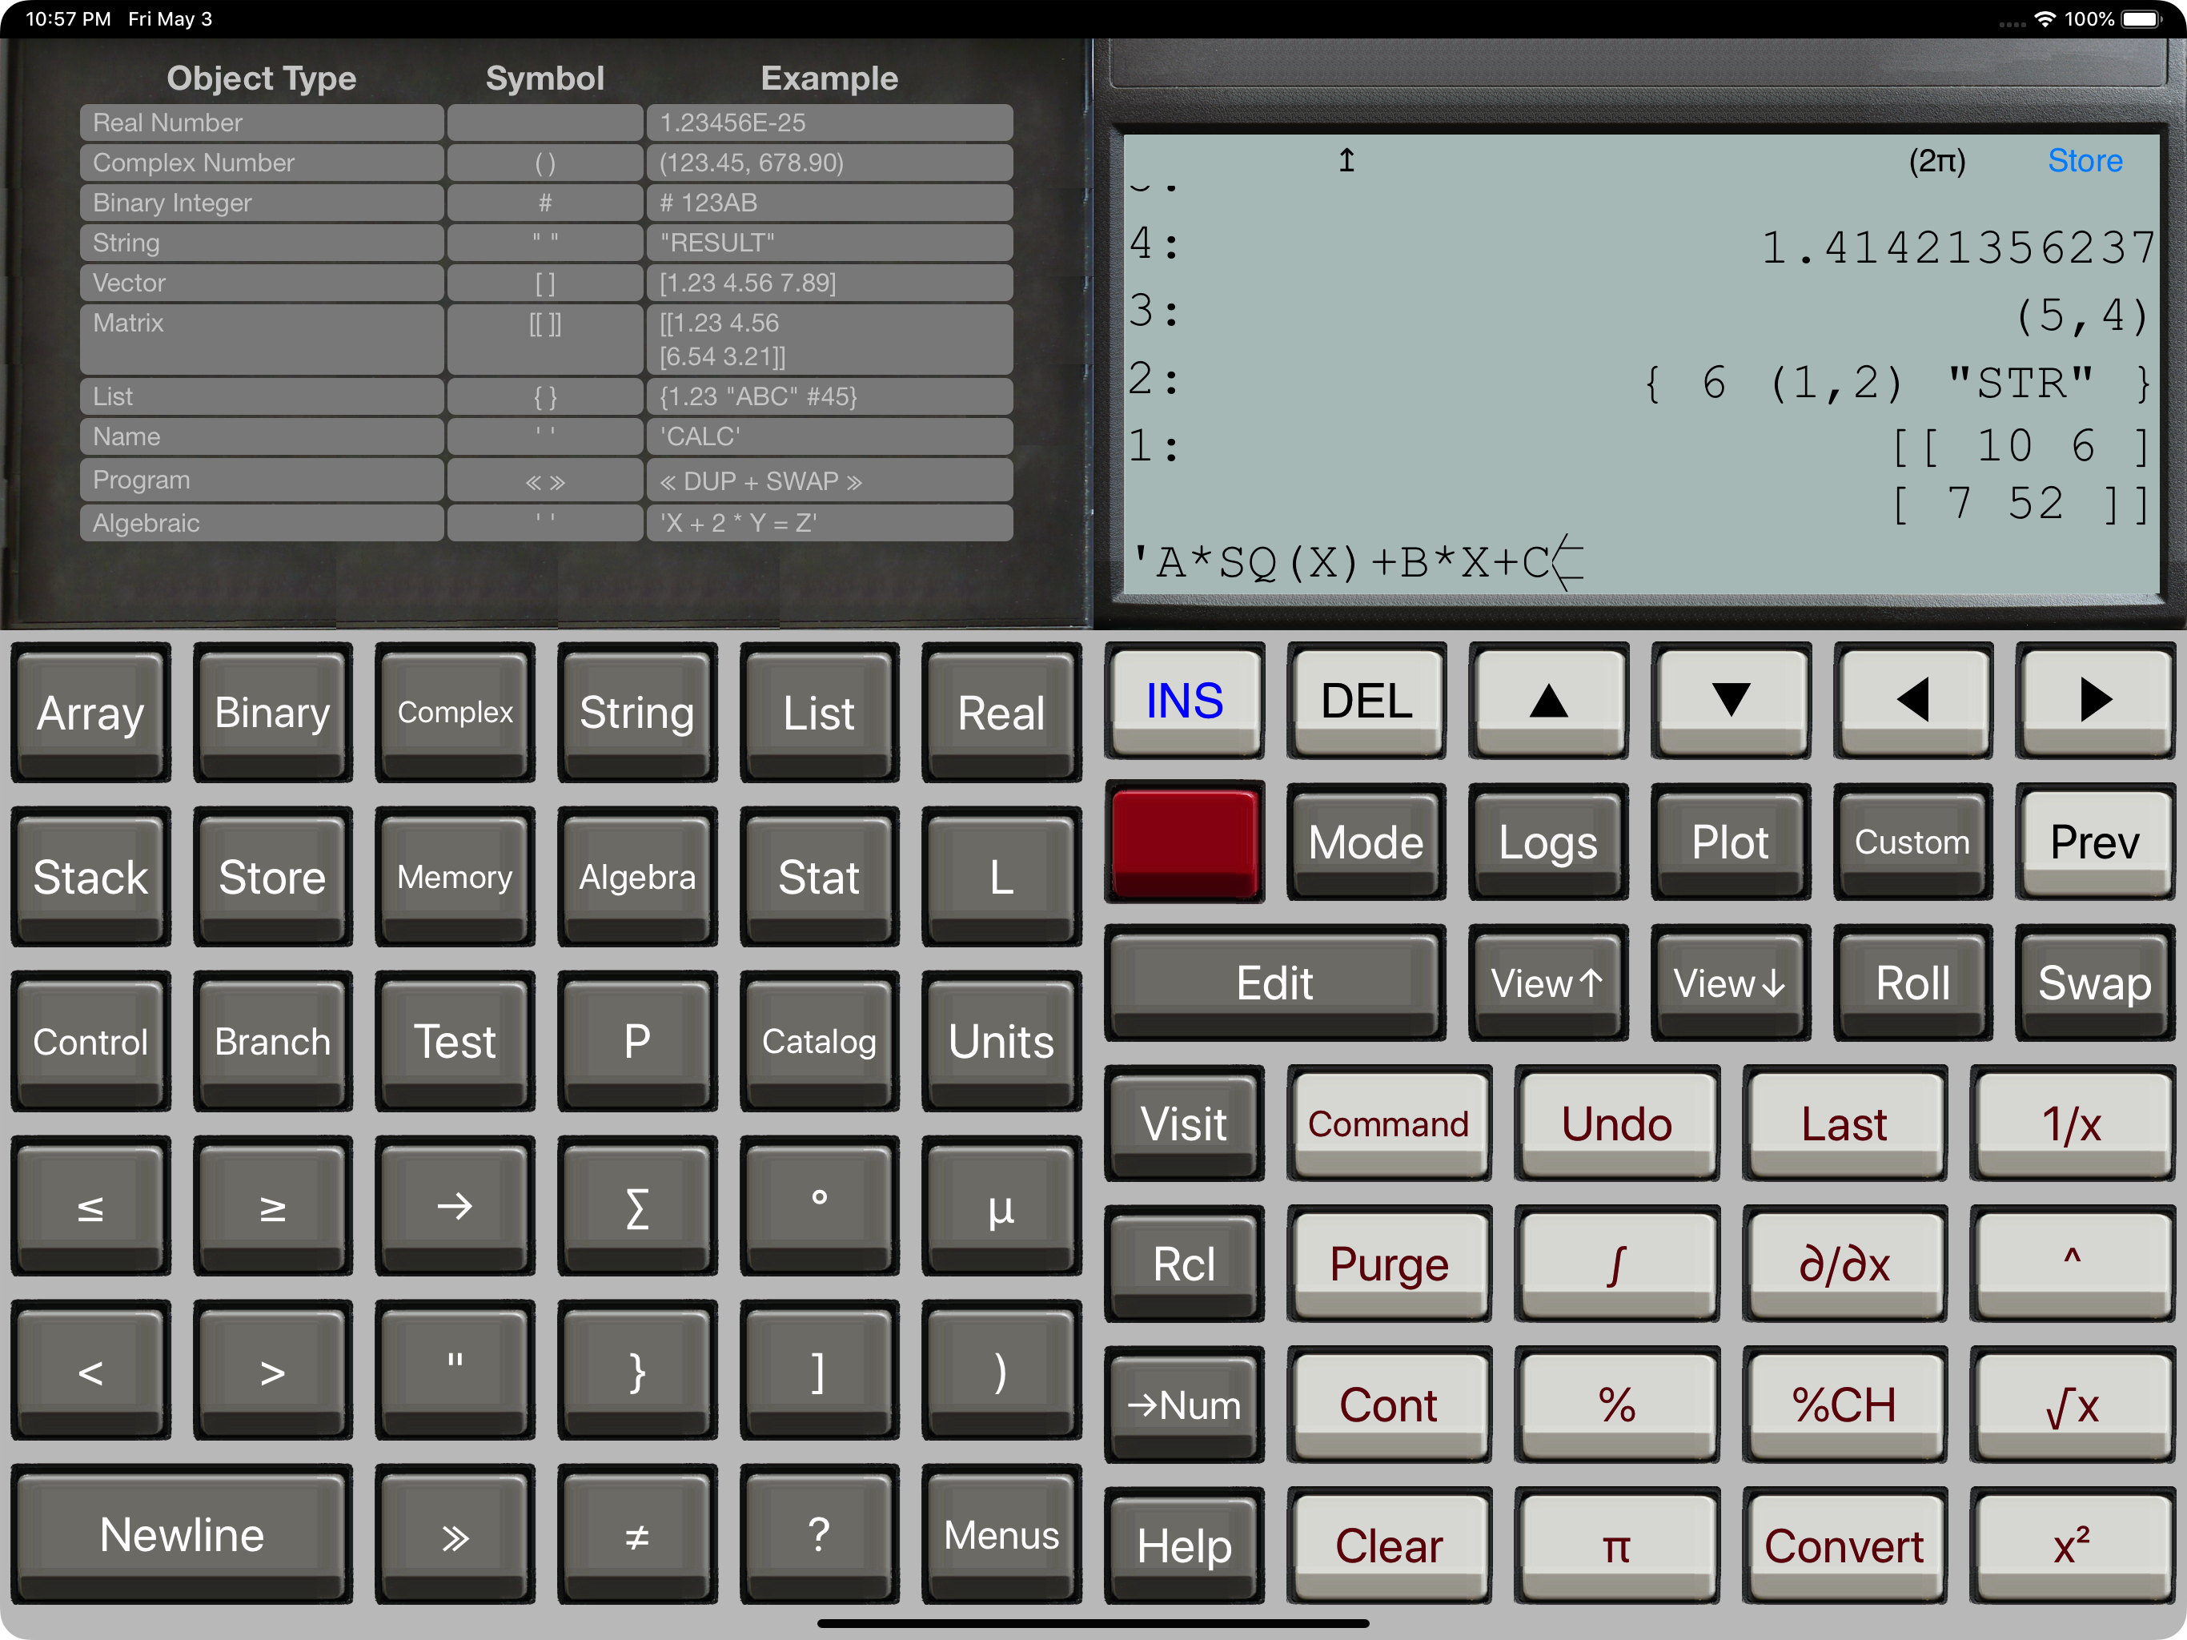
Task: Open the Units menu
Action: click(1001, 1042)
